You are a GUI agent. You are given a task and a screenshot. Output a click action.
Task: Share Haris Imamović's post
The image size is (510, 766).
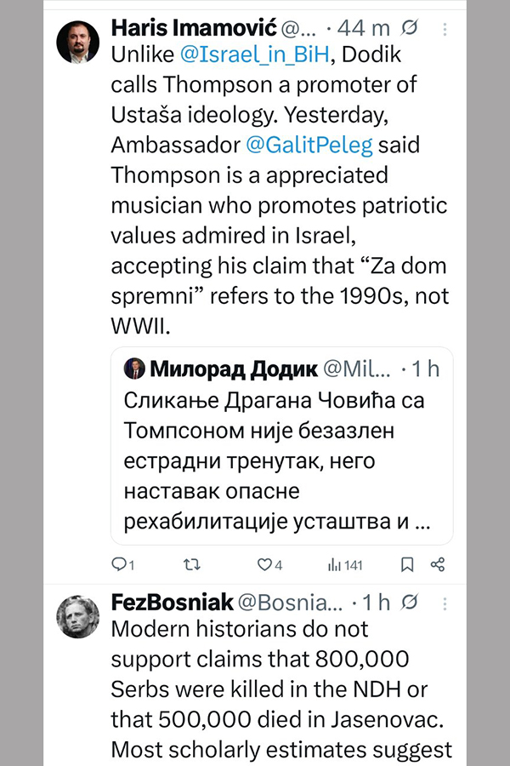pyautogui.click(x=439, y=564)
